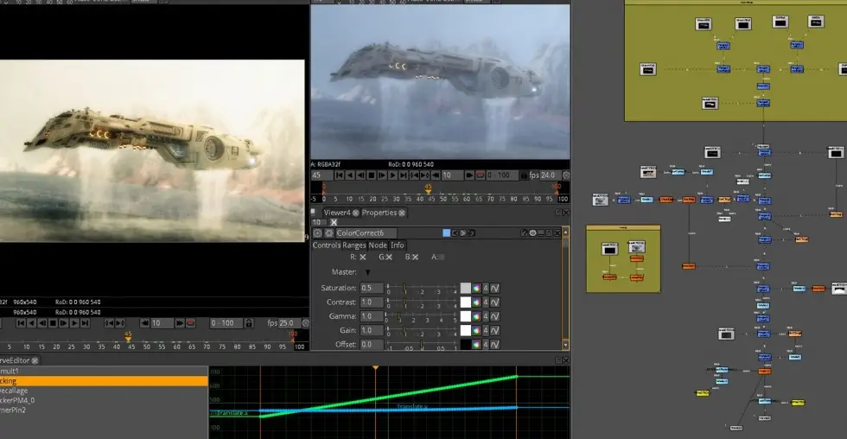Jump to last frame in 24.0 fps viewer
This screenshot has height=439, width=847.
tap(403, 175)
